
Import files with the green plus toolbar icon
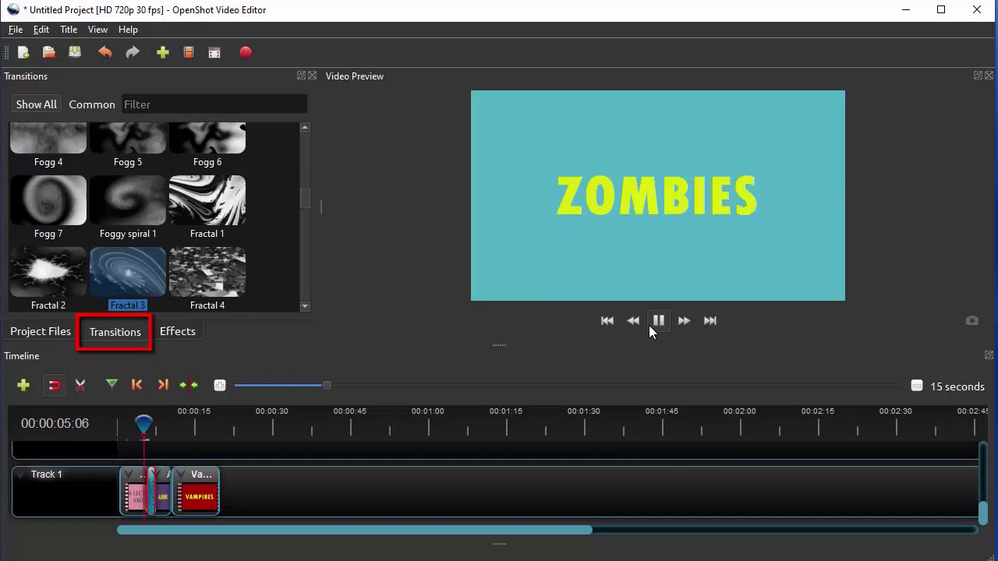[163, 52]
